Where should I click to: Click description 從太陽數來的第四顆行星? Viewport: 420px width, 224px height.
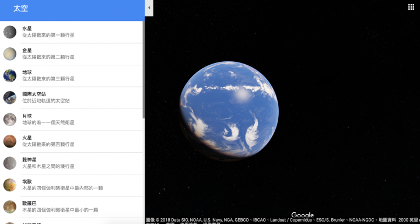pyautogui.click(x=48, y=145)
